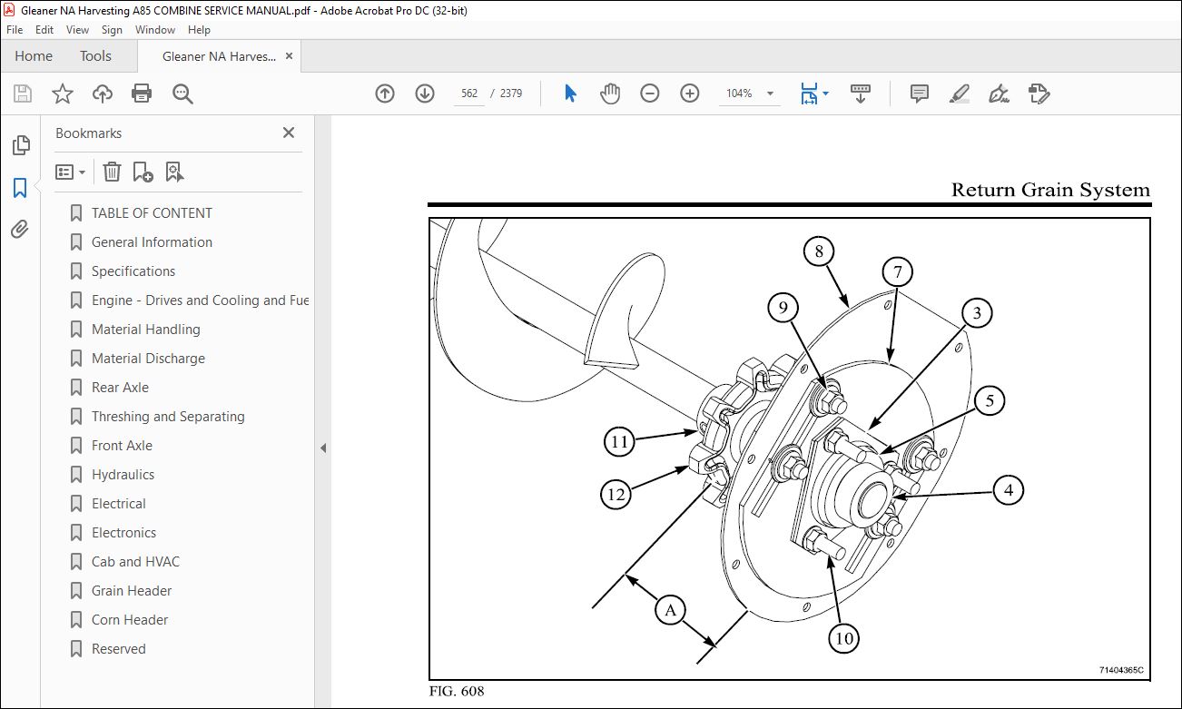Viewport: 1182px width, 709px height.
Task: Click find current bookmark icon
Action: pos(175,172)
